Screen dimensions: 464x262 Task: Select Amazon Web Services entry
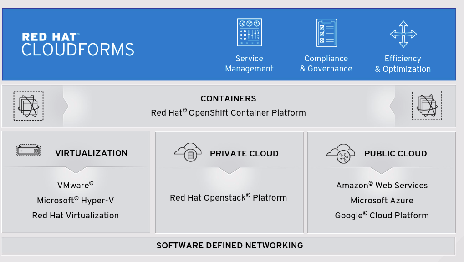(382, 186)
